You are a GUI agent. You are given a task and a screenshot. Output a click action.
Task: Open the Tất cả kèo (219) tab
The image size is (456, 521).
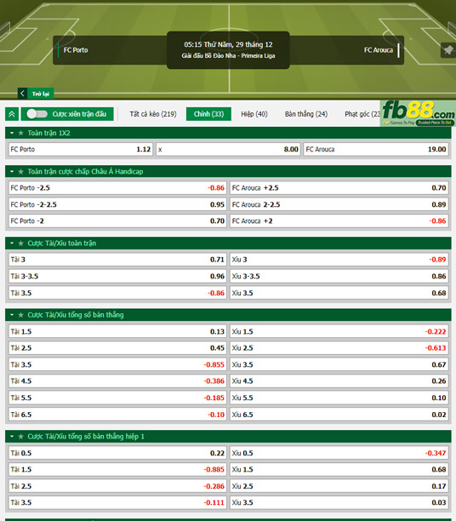pos(153,114)
